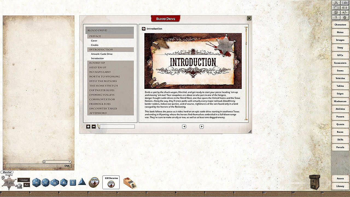Toggle the GM Bennies token
Image resolution: width=350 pixels, height=197 pixels.
pos(111,182)
